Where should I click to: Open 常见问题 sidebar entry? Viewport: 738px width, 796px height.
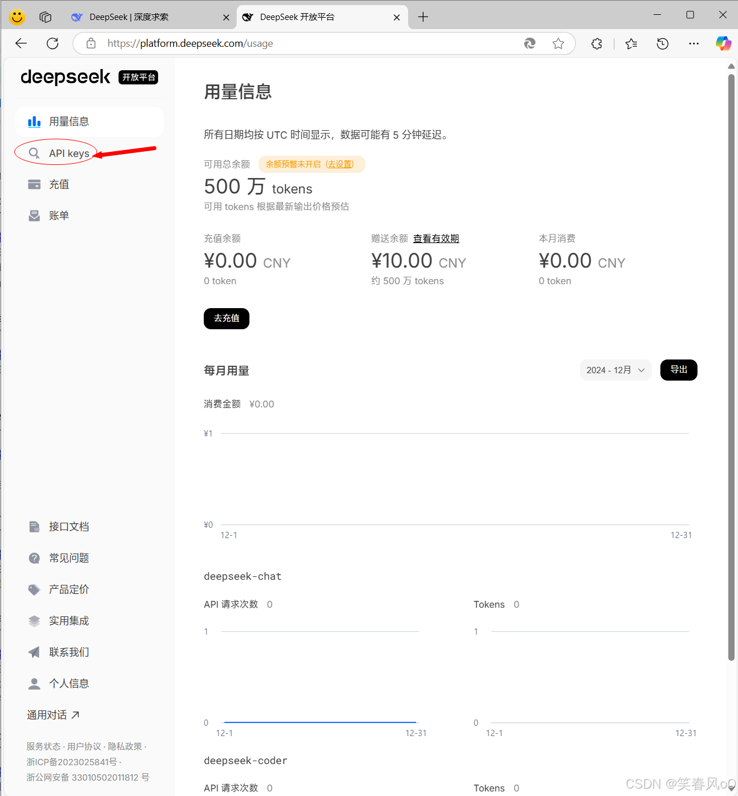pyautogui.click(x=90, y=558)
